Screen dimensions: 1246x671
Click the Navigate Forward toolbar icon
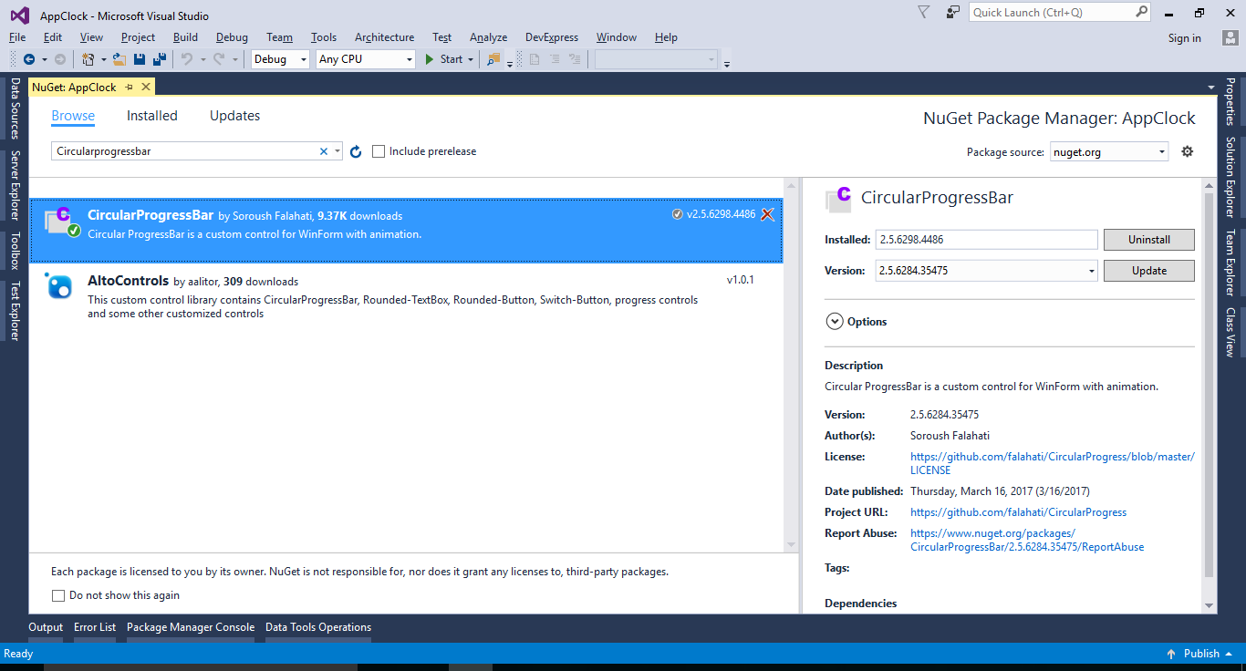[60, 59]
